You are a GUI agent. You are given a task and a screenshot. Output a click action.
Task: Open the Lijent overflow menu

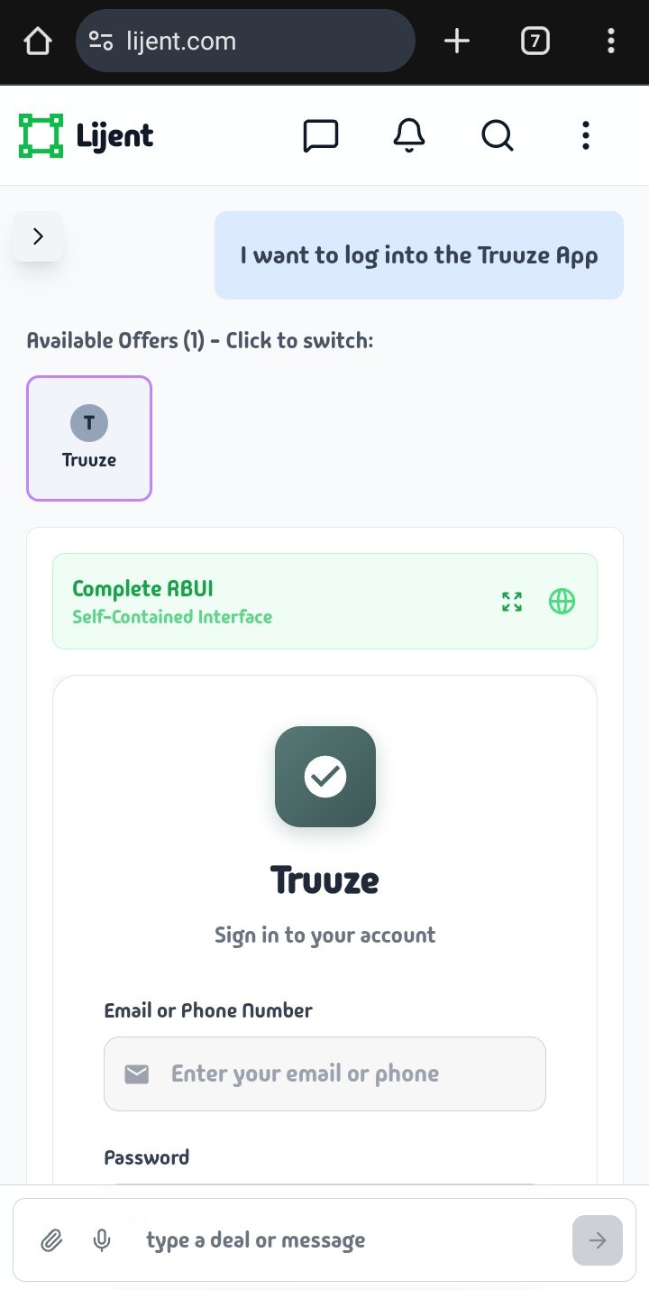[x=585, y=135]
